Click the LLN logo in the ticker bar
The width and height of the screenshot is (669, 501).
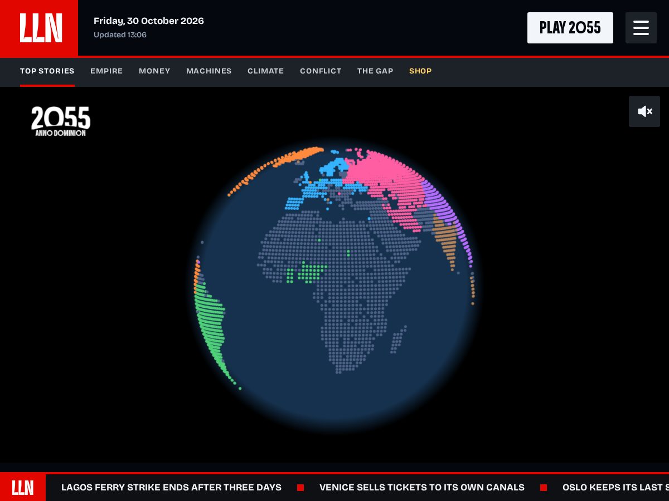[x=23, y=488]
